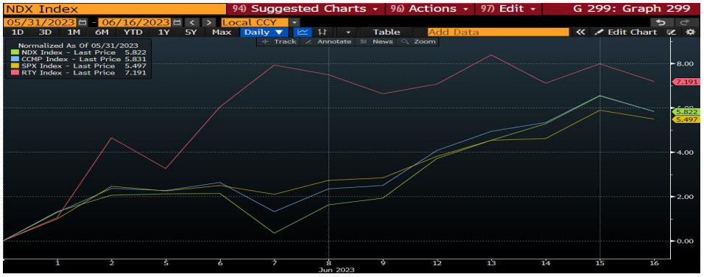Switch to Table view
Image resolution: width=704 pixels, height=277 pixels.
(387, 32)
